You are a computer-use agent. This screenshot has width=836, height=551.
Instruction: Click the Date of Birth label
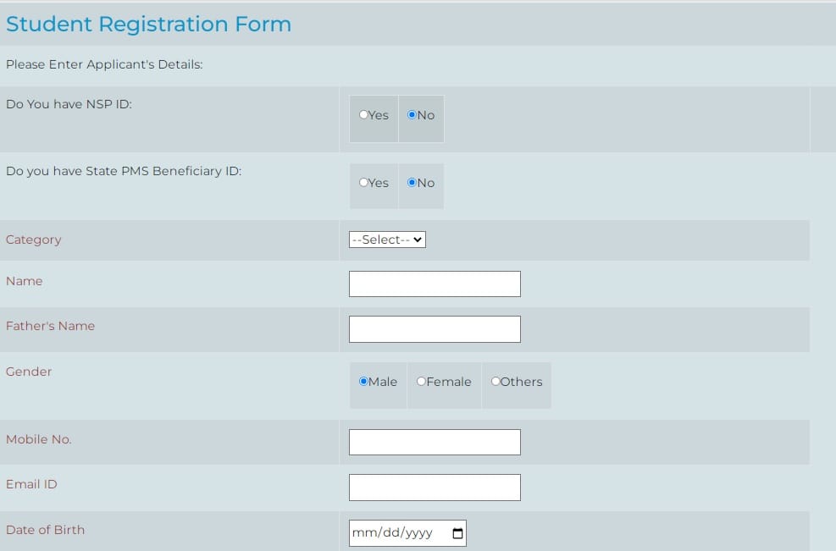45,530
